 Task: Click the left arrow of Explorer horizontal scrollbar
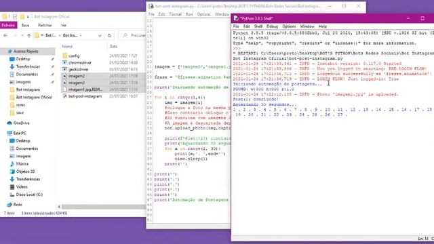click(59, 207)
